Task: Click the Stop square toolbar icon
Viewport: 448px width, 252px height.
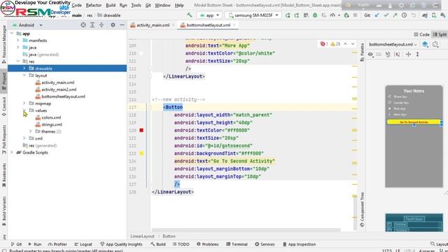Action: pos(355,15)
